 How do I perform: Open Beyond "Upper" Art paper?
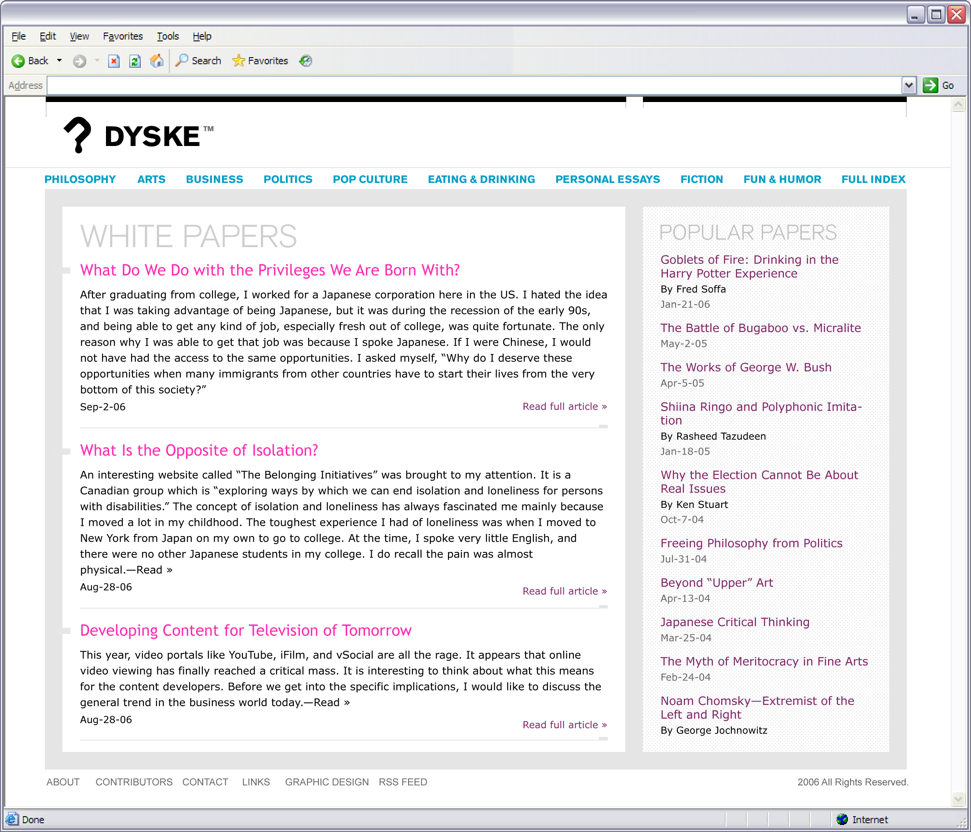[x=716, y=582]
